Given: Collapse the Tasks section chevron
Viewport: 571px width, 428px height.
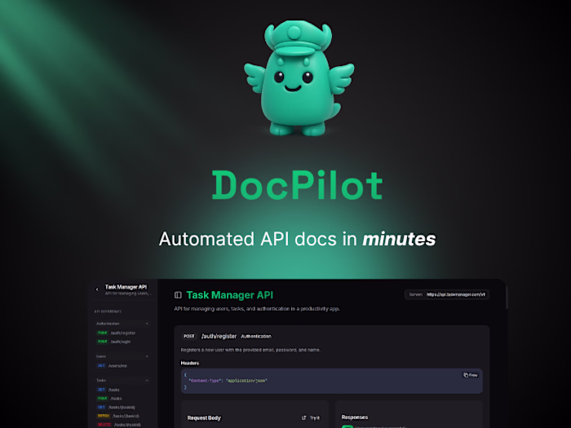Looking at the screenshot, I should [147, 381].
